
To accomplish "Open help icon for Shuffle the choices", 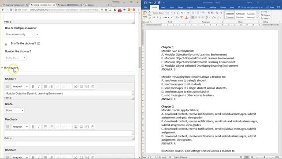I will (x=38, y=43).
